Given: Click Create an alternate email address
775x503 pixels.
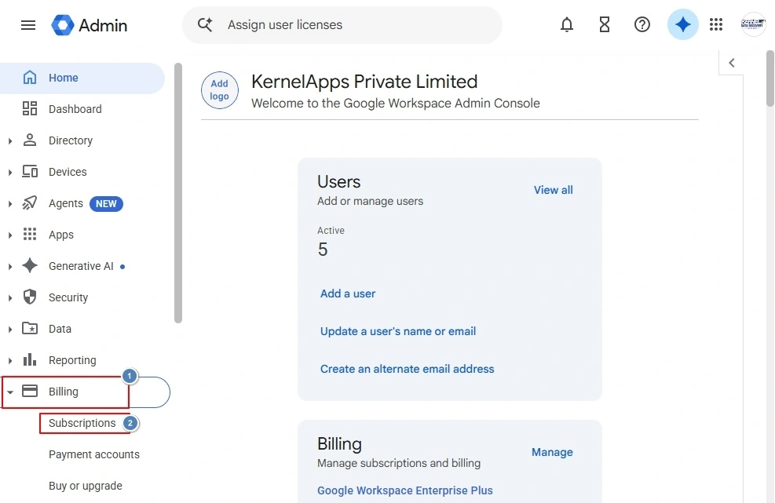Looking at the screenshot, I should [407, 369].
